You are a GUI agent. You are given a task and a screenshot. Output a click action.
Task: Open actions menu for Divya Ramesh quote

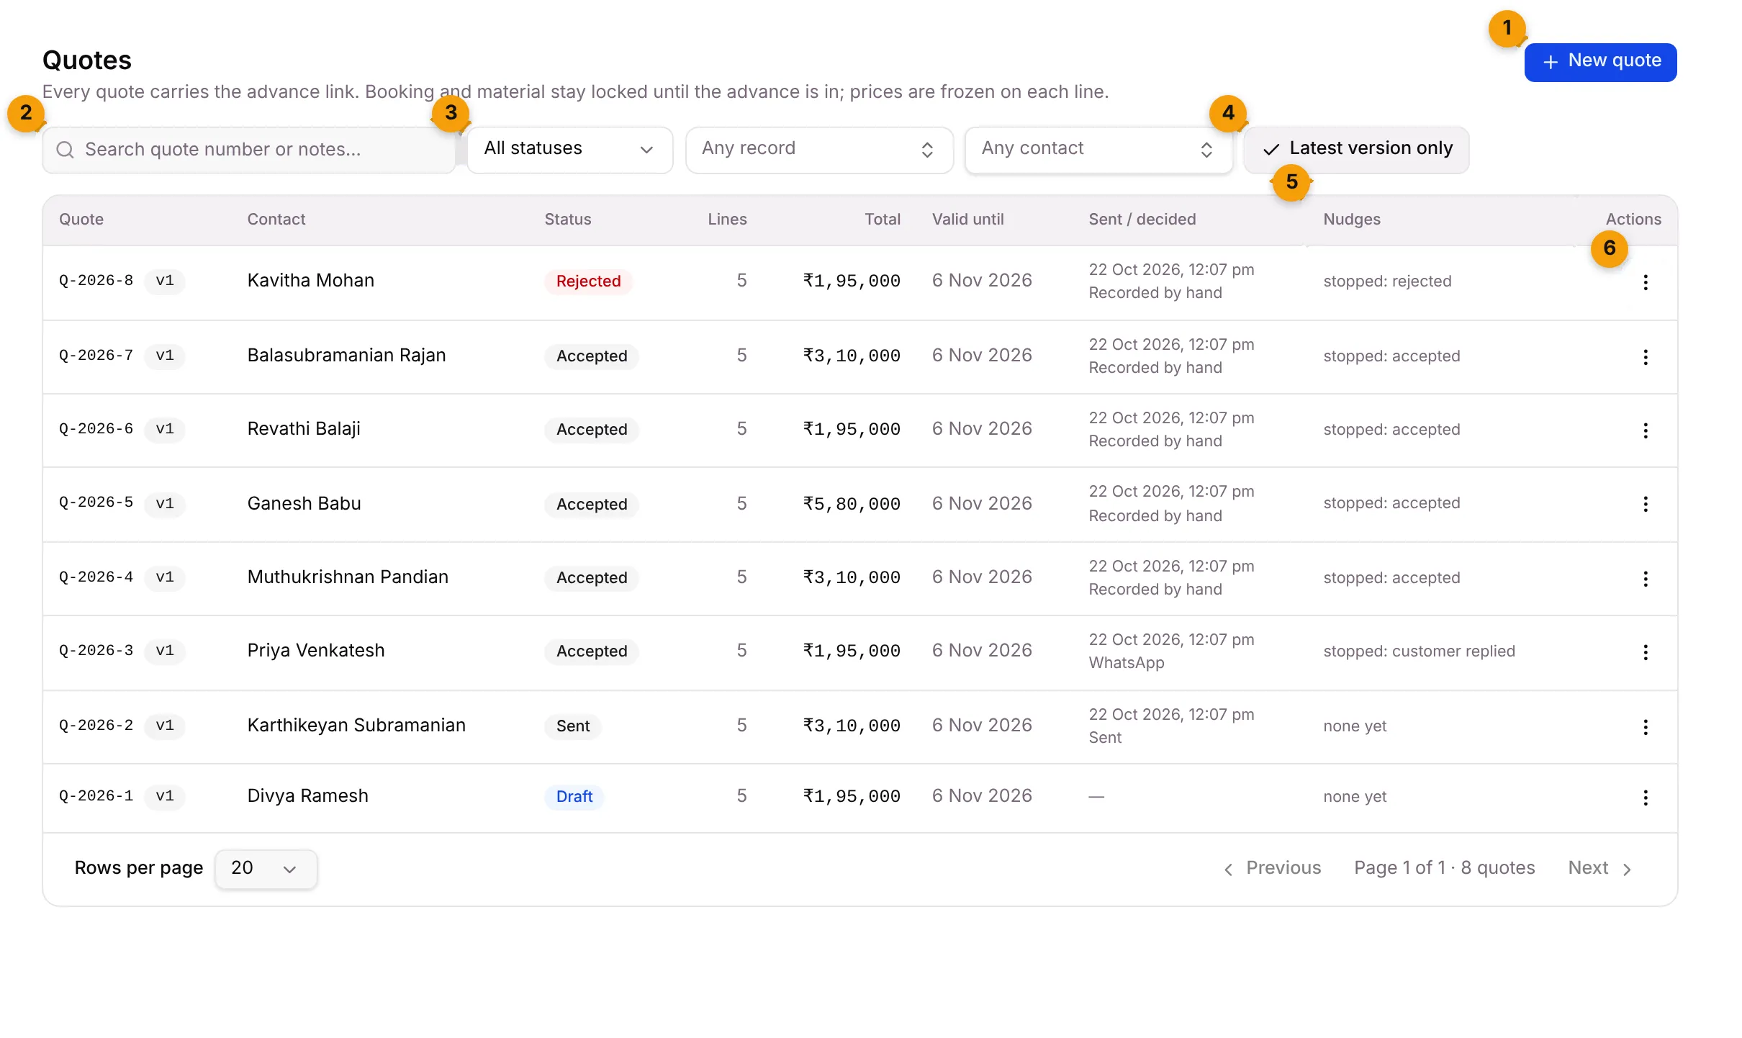point(1645,798)
